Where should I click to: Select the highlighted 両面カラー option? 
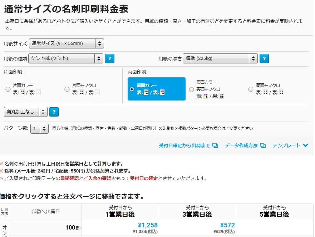click(132, 89)
